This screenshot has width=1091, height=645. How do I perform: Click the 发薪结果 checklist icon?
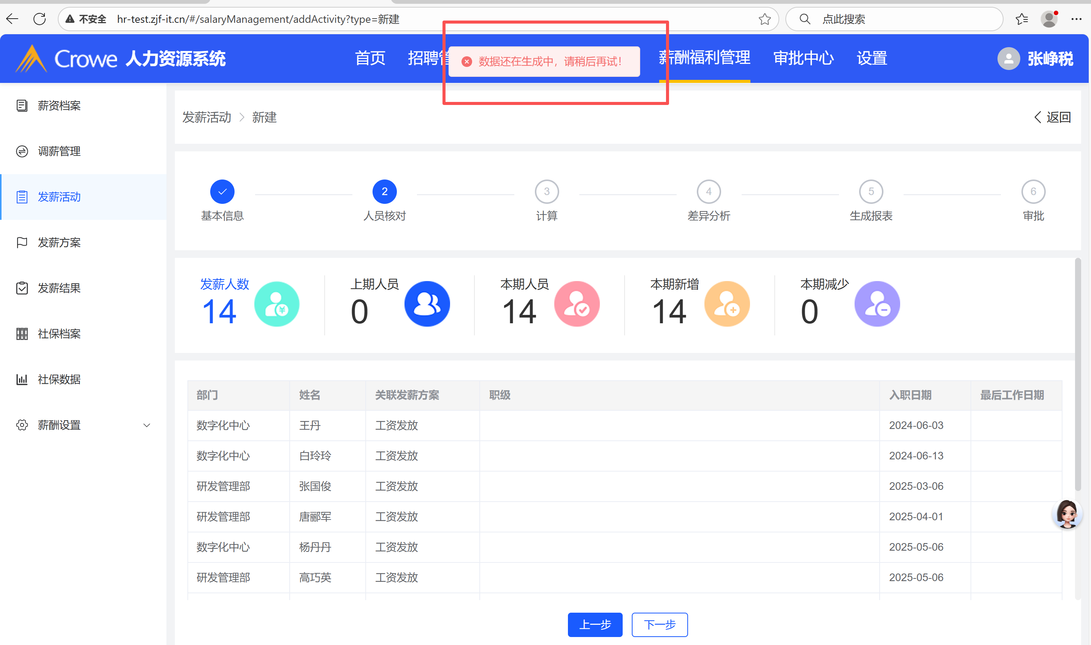(x=22, y=288)
